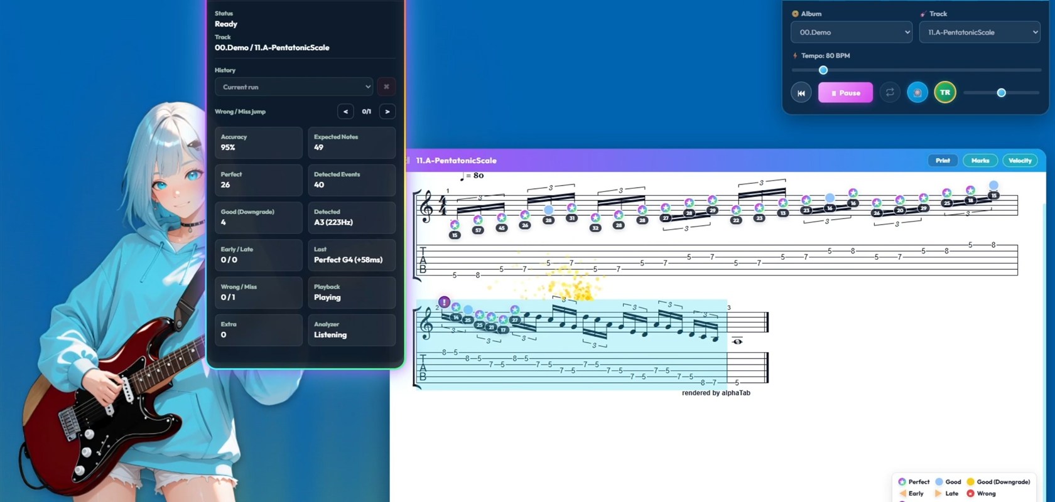Image resolution: width=1055 pixels, height=502 pixels.
Task: Click the Late arrow icon in legend
Action: click(x=939, y=494)
